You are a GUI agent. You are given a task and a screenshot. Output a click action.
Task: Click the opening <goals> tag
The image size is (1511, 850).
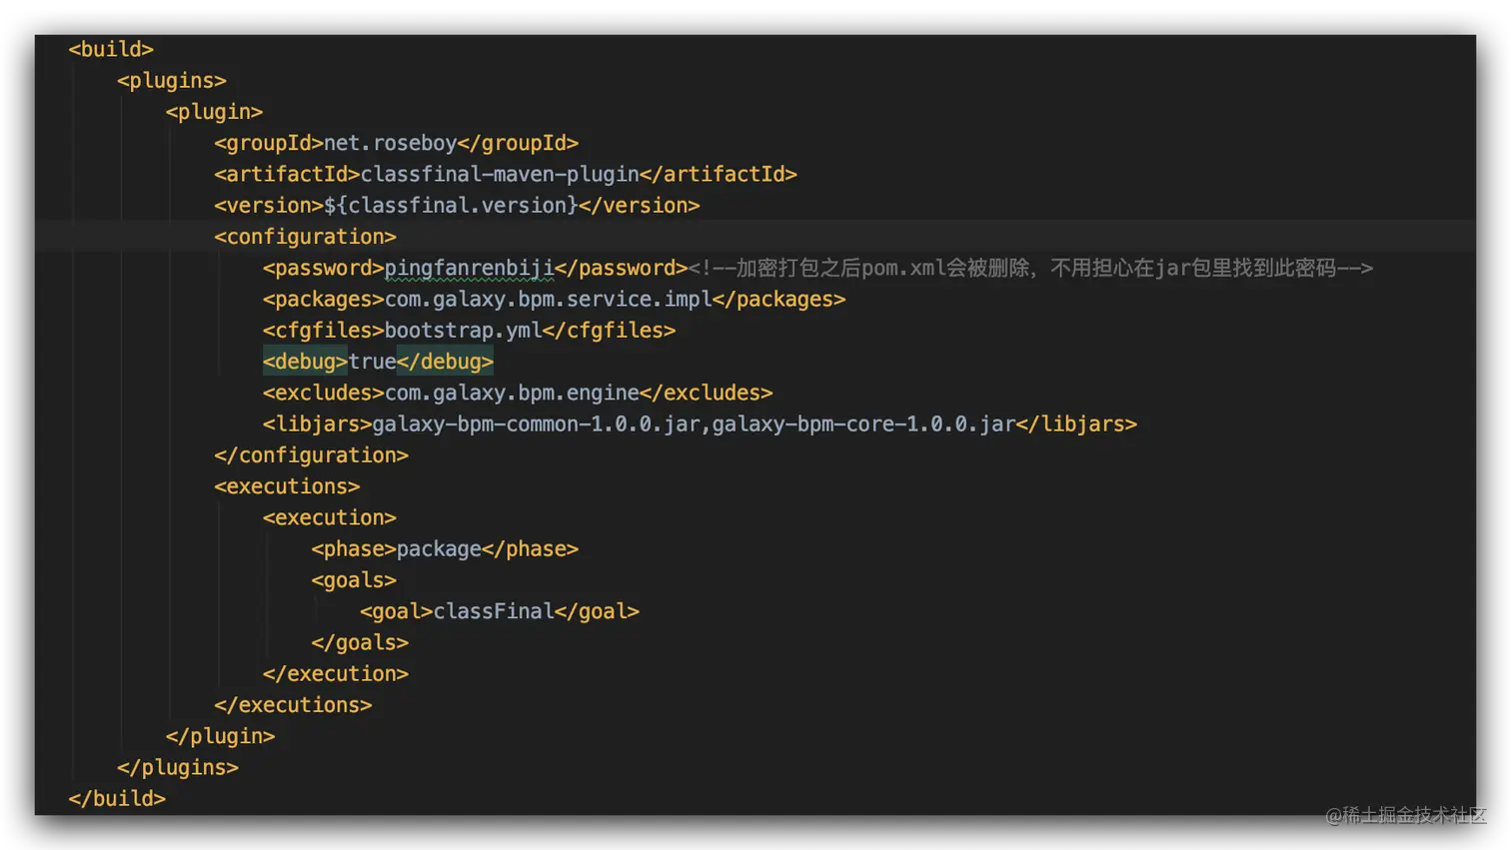click(354, 580)
